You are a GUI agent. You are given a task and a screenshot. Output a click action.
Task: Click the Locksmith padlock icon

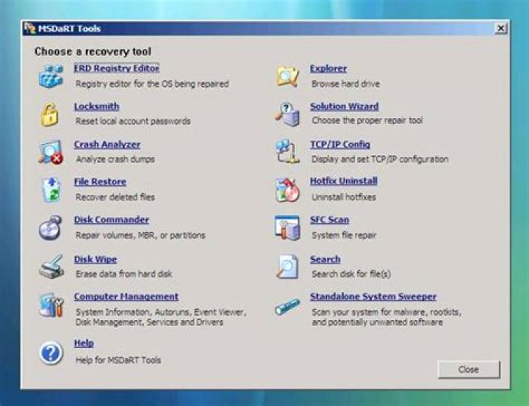(50, 115)
